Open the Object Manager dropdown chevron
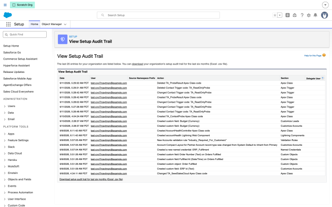This screenshot has height=207, width=332. (65, 24)
